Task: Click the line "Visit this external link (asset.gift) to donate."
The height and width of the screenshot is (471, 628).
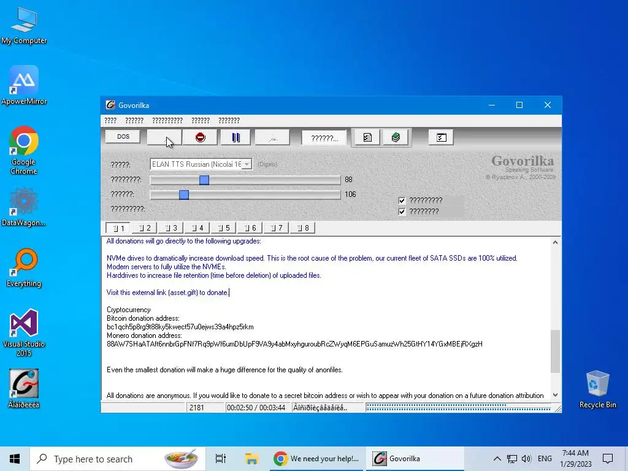Action: coord(168,293)
